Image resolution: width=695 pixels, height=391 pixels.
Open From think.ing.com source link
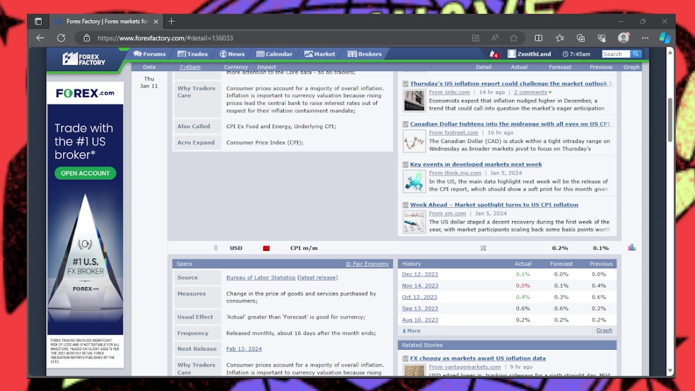(x=455, y=173)
